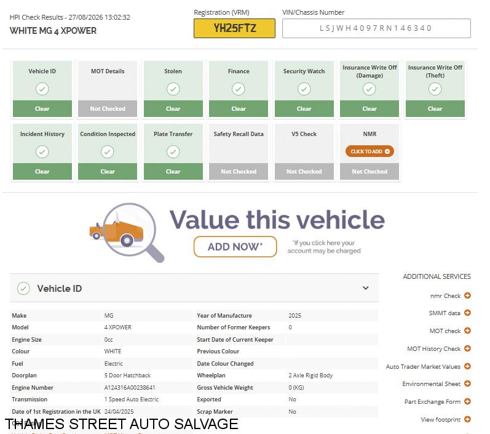Viewport: 490px width, 434px height.
Task: Click the 1 Speed Auto Electric value
Action: pos(131,400)
